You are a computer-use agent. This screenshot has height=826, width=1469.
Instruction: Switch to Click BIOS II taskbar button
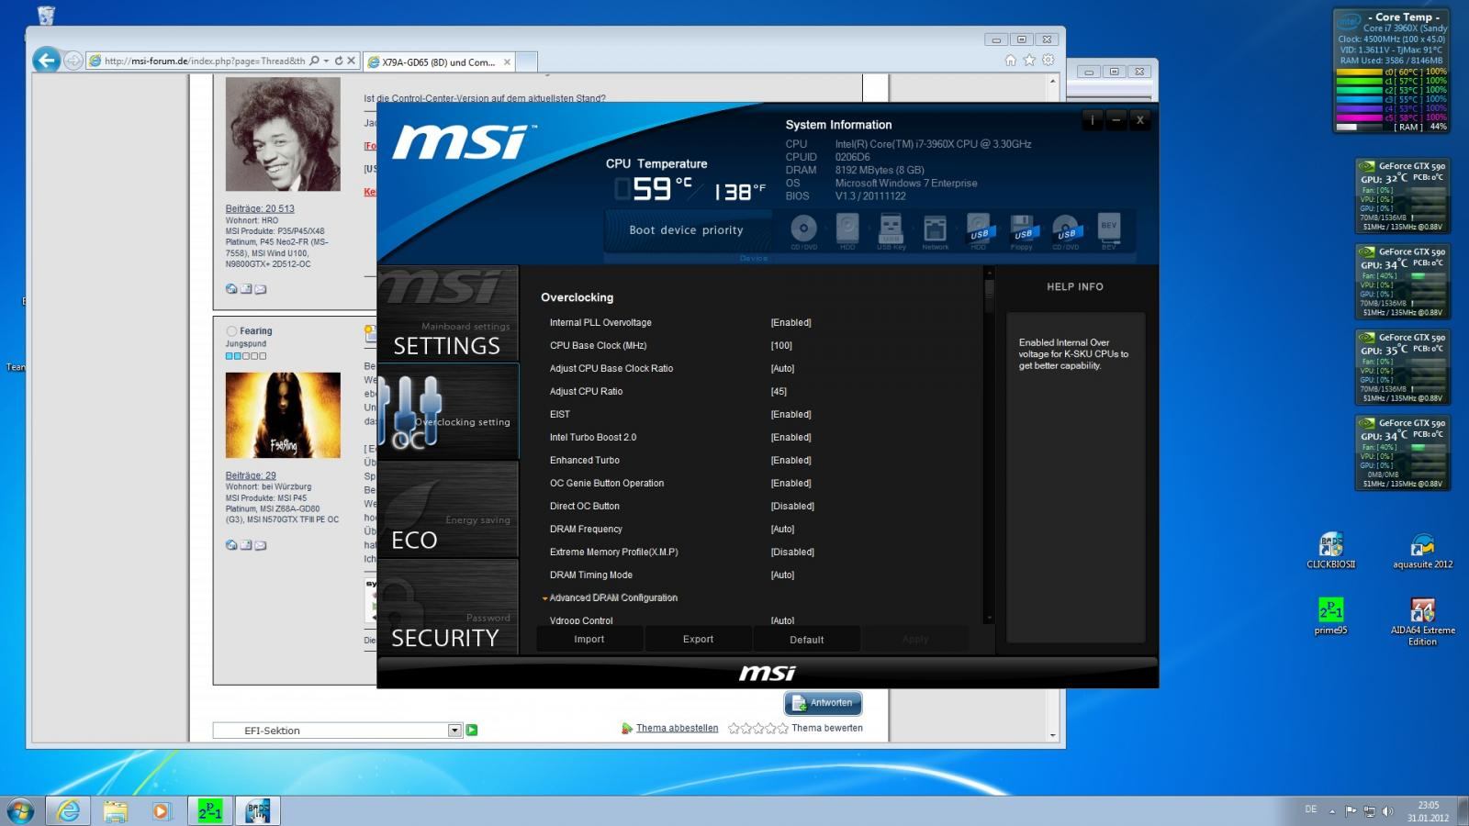pyautogui.click(x=258, y=810)
